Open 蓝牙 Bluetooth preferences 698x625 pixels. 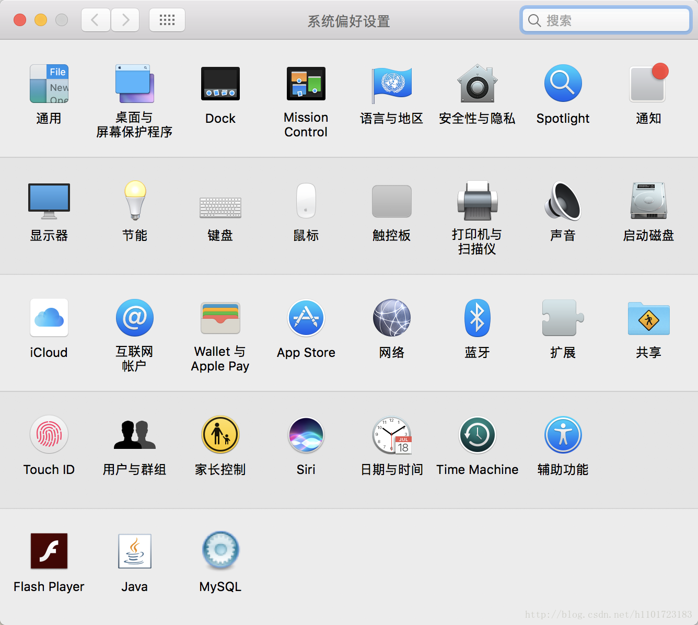pos(478,318)
